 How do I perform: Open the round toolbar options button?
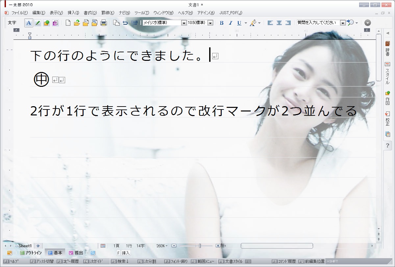(368, 23)
